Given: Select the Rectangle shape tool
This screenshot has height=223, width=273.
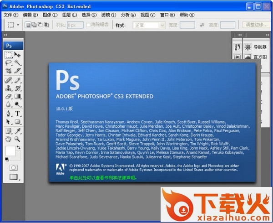Looking at the screenshot, I should coord(17,121).
